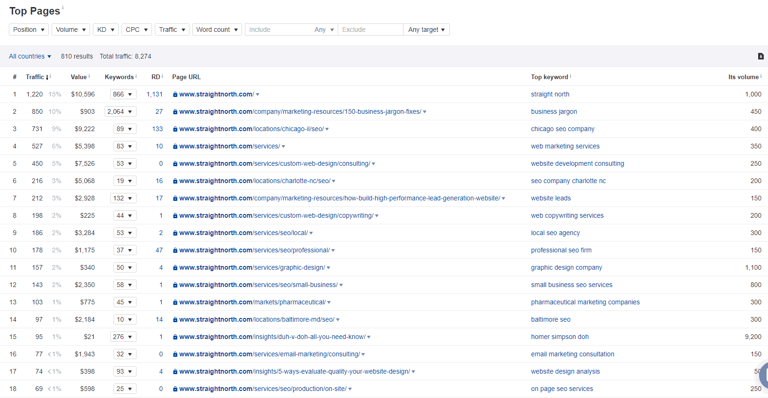768x398 pixels.
Task: Click the 'Total traffic: 8,274' text
Action: click(125, 56)
